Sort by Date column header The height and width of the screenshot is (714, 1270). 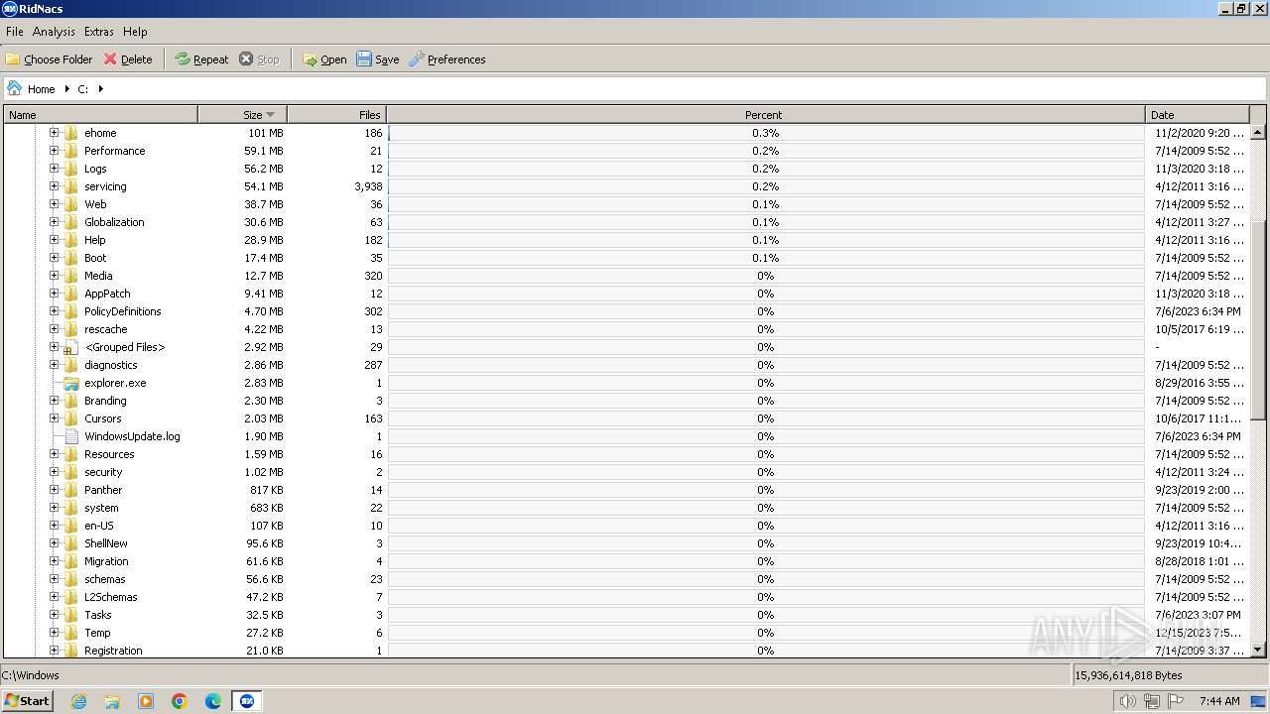pyautogui.click(x=1197, y=115)
